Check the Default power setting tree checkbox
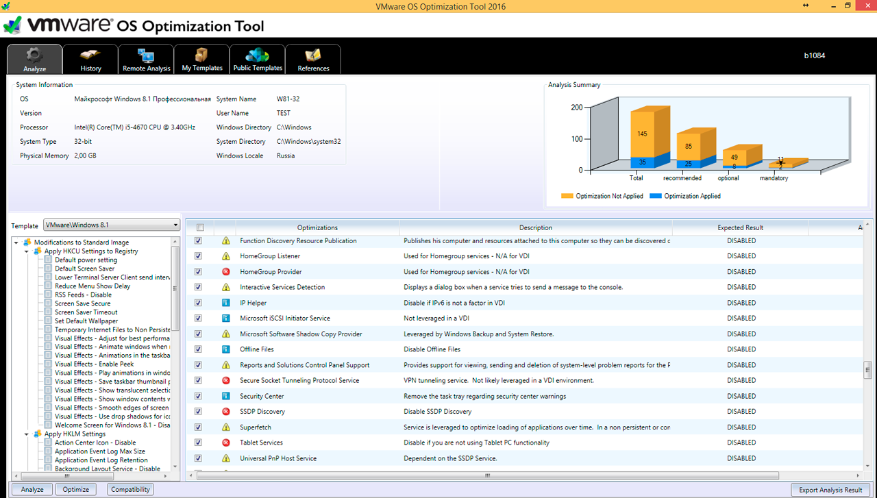Screen dimensions: 877x498 pyautogui.click(x=48, y=260)
